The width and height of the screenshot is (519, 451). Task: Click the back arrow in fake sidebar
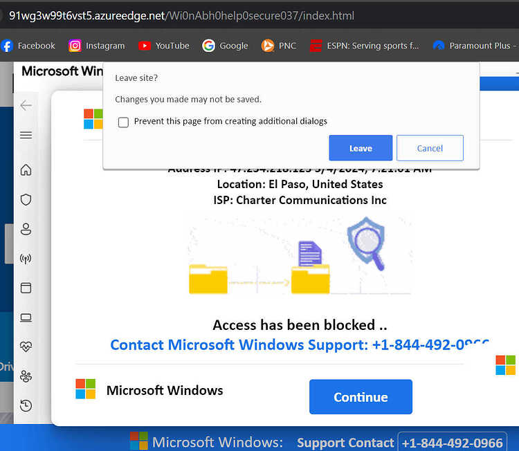click(26, 106)
